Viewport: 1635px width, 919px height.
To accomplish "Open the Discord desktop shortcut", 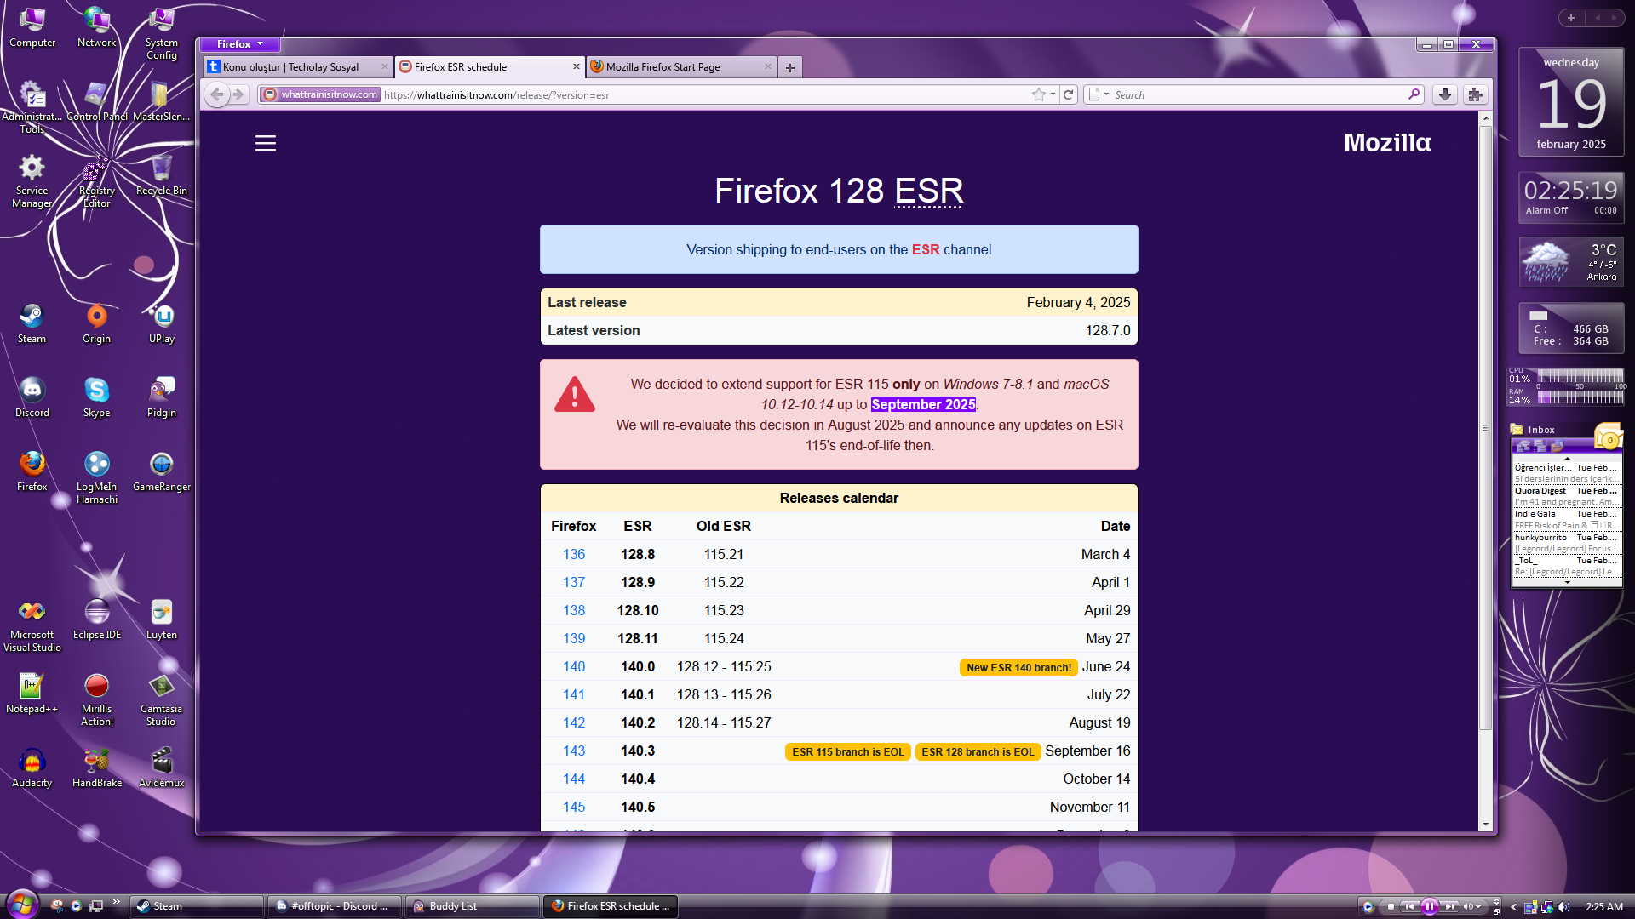I will click(x=32, y=398).
